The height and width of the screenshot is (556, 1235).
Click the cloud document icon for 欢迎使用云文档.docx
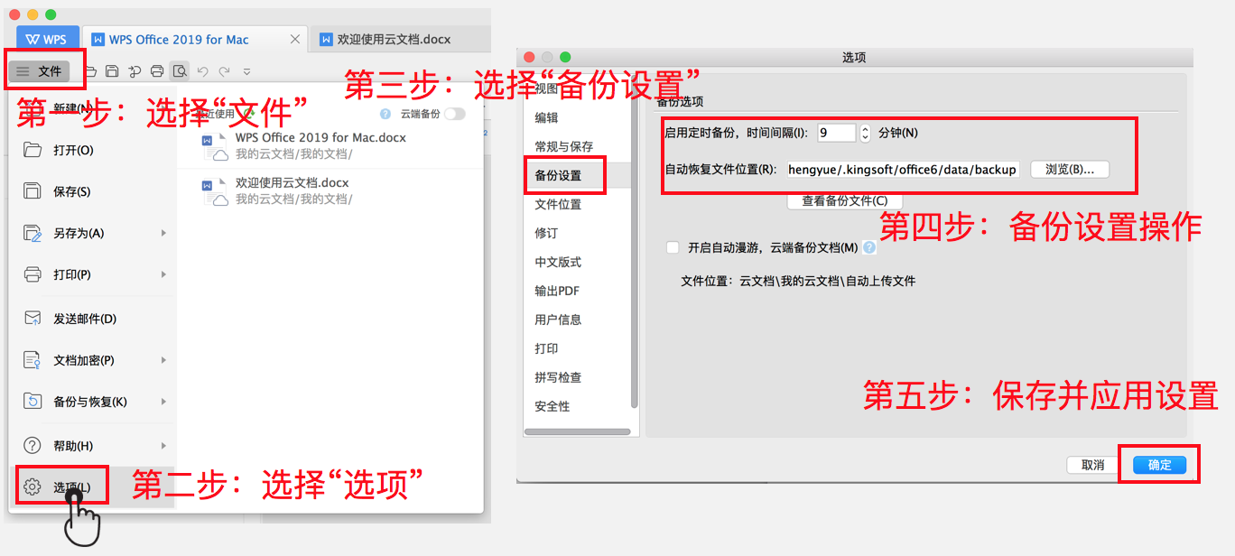tap(214, 192)
